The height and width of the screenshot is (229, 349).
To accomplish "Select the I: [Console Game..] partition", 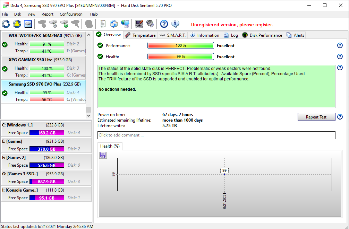I will pyautogui.click(x=46, y=194).
